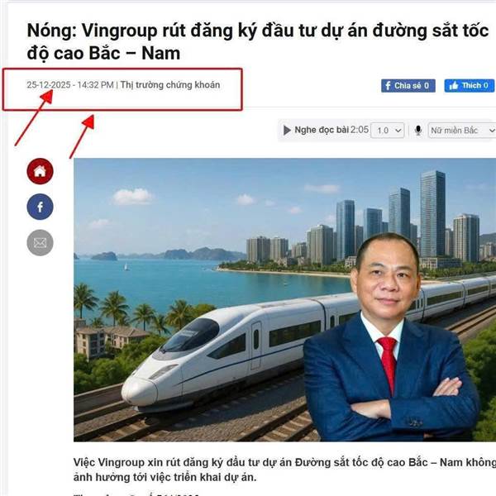Click the blue Facebook circle icon

tap(40, 207)
